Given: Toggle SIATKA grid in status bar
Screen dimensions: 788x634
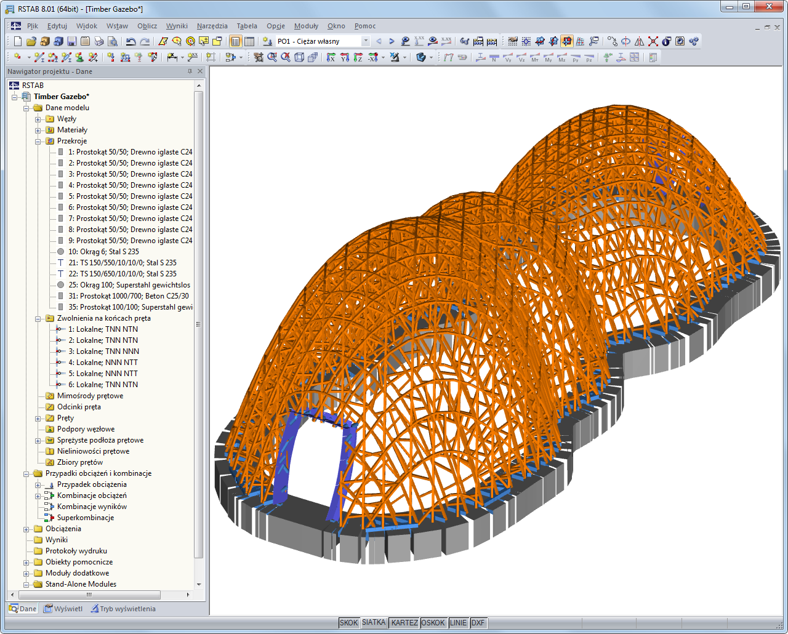Looking at the screenshot, I should point(374,622).
